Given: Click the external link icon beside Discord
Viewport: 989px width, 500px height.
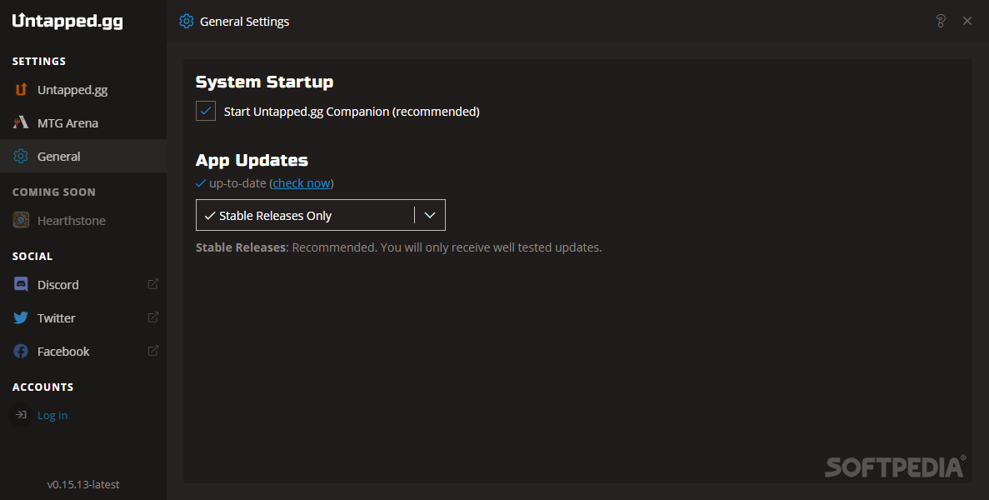Looking at the screenshot, I should pyautogui.click(x=152, y=283).
